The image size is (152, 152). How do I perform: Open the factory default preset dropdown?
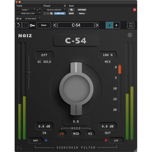pyautogui.click(x=55, y=10)
